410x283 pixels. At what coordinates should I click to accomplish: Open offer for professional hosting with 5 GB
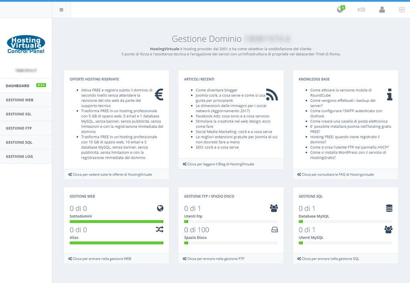pos(122,121)
